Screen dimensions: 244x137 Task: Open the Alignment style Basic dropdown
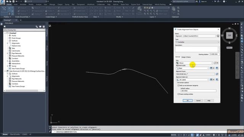point(193,68)
